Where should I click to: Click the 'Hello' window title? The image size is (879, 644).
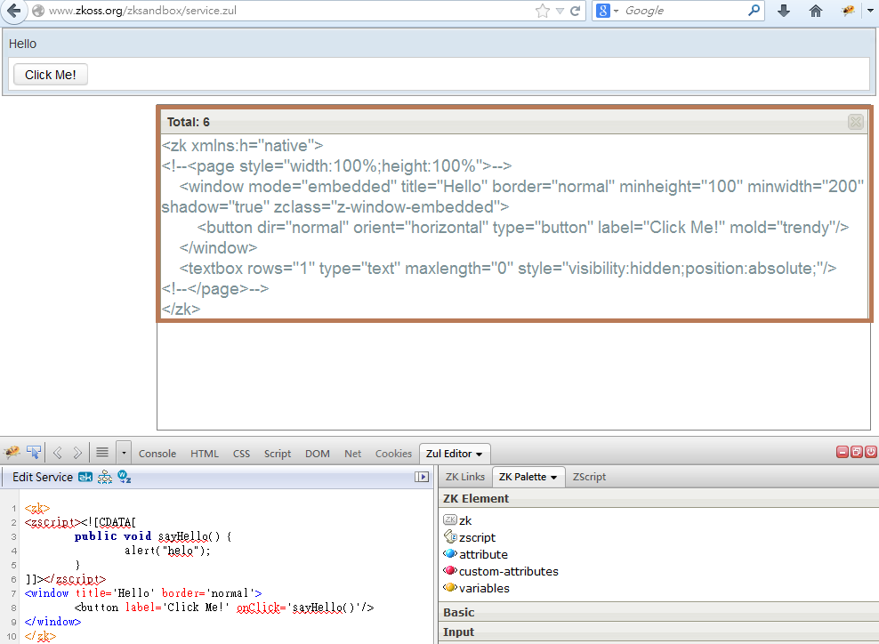pos(22,44)
